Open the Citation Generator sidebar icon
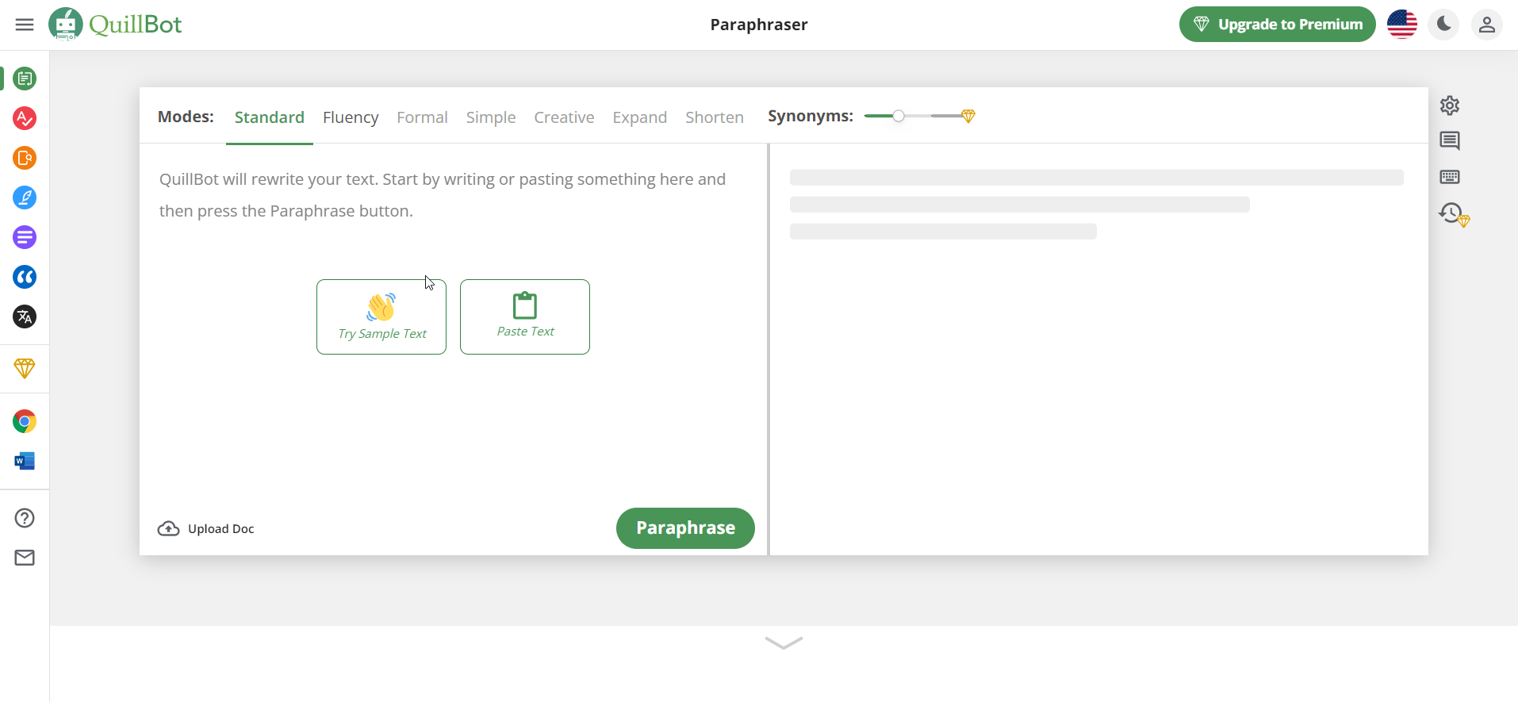1518x702 pixels. [x=25, y=277]
